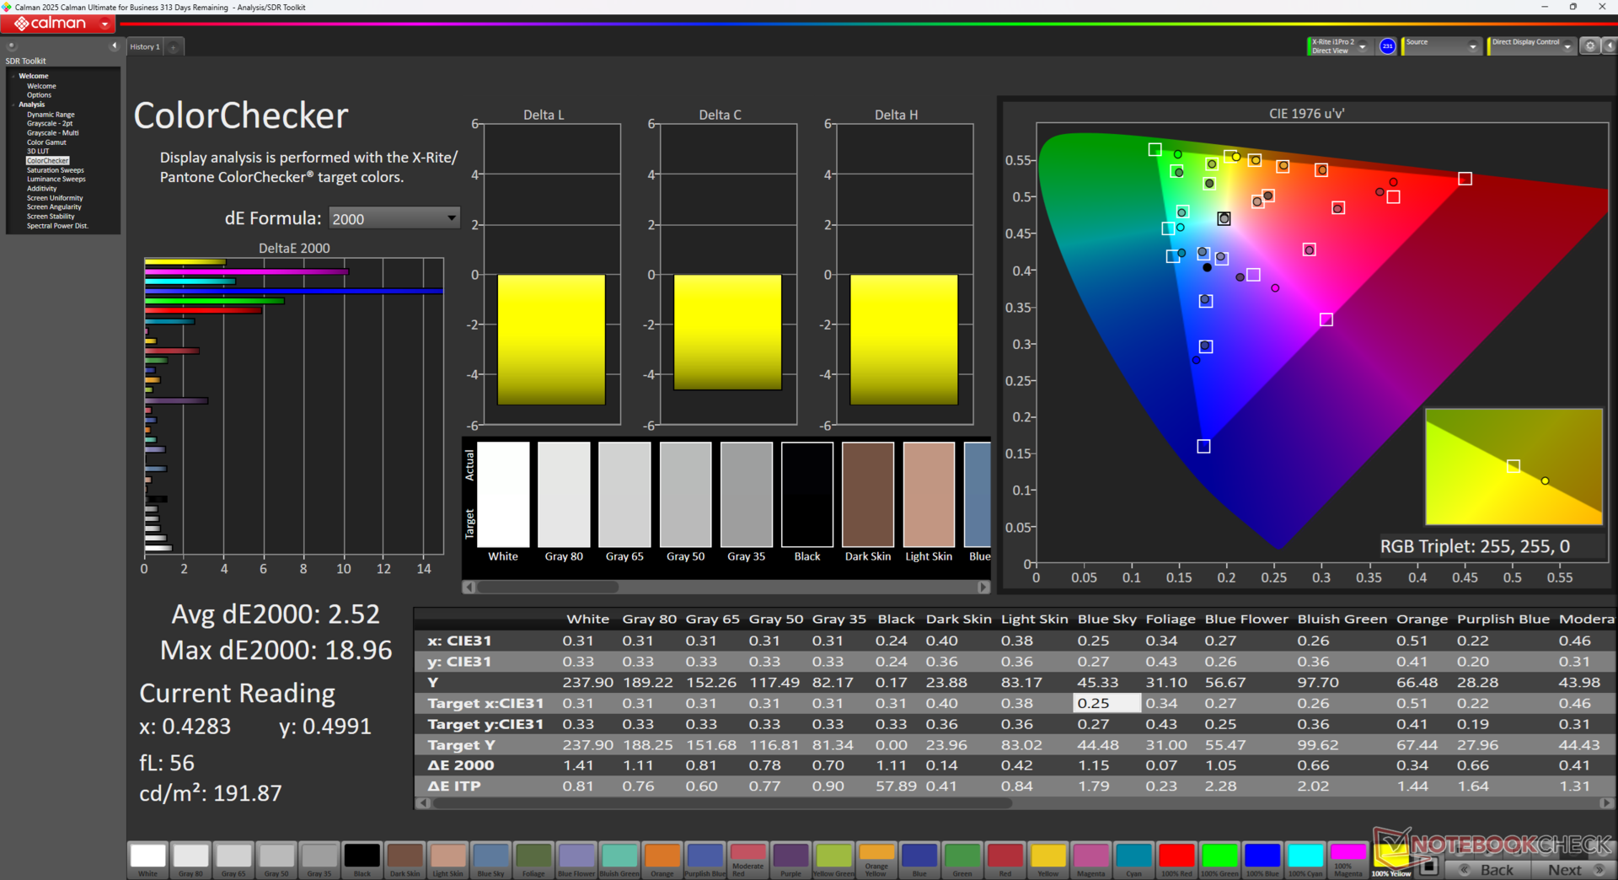Add a new history tab with plus

coord(174,47)
